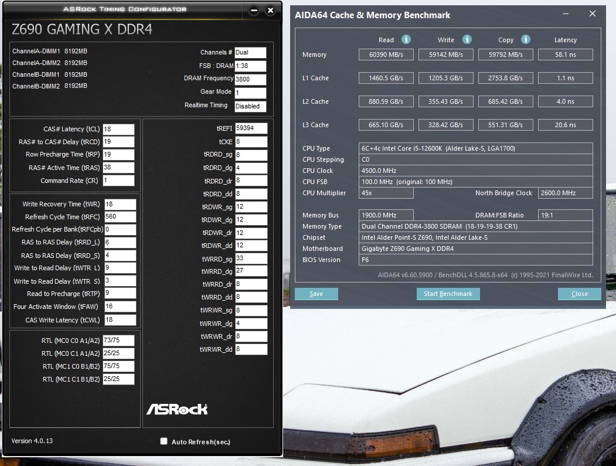Select the tREFI value field
Image resolution: width=616 pixels, height=466 pixels.
point(251,128)
